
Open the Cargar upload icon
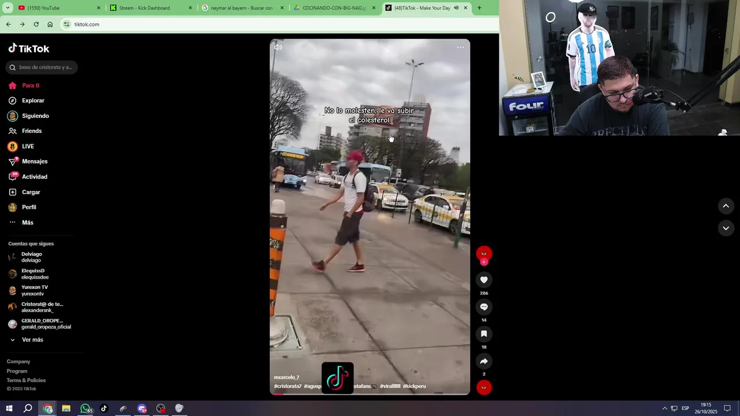pyautogui.click(x=12, y=192)
